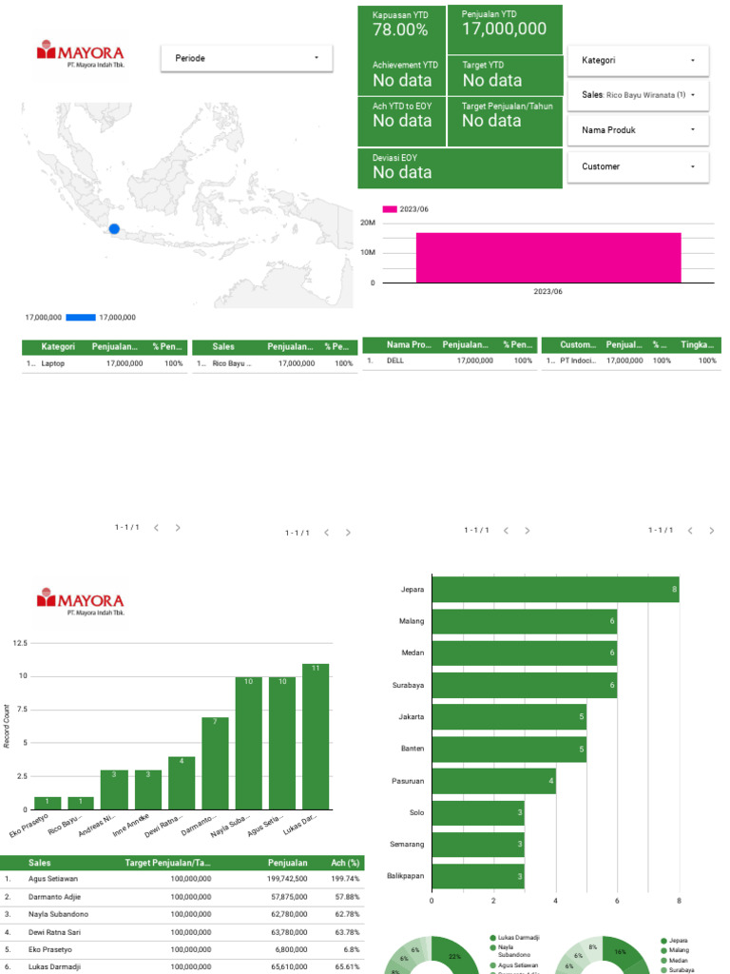Click the second Mayora logo above bar chart

(81, 601)
